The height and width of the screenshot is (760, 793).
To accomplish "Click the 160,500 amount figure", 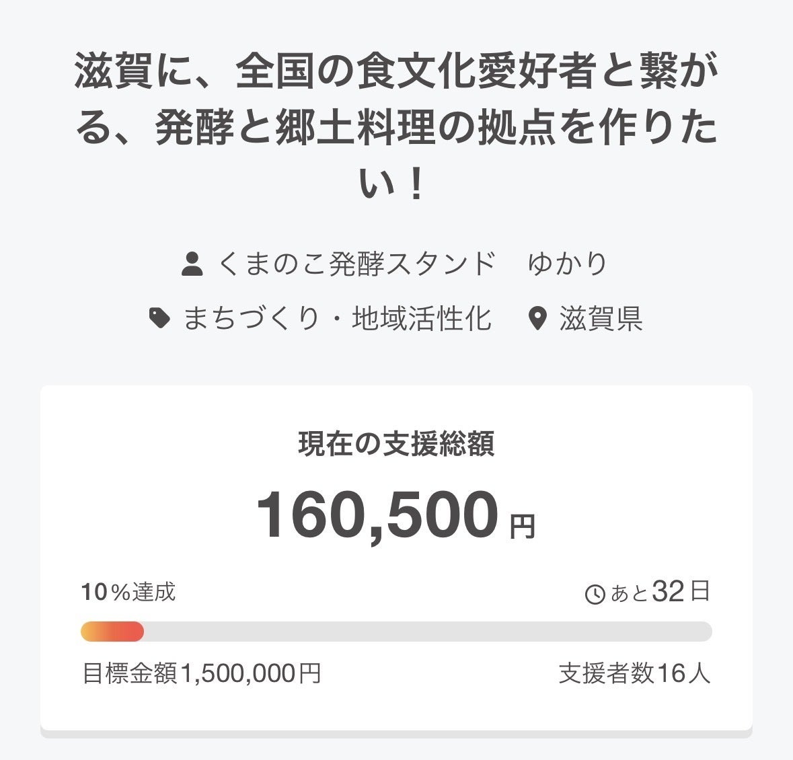I will pyautogui.click(x=377, y=515).
